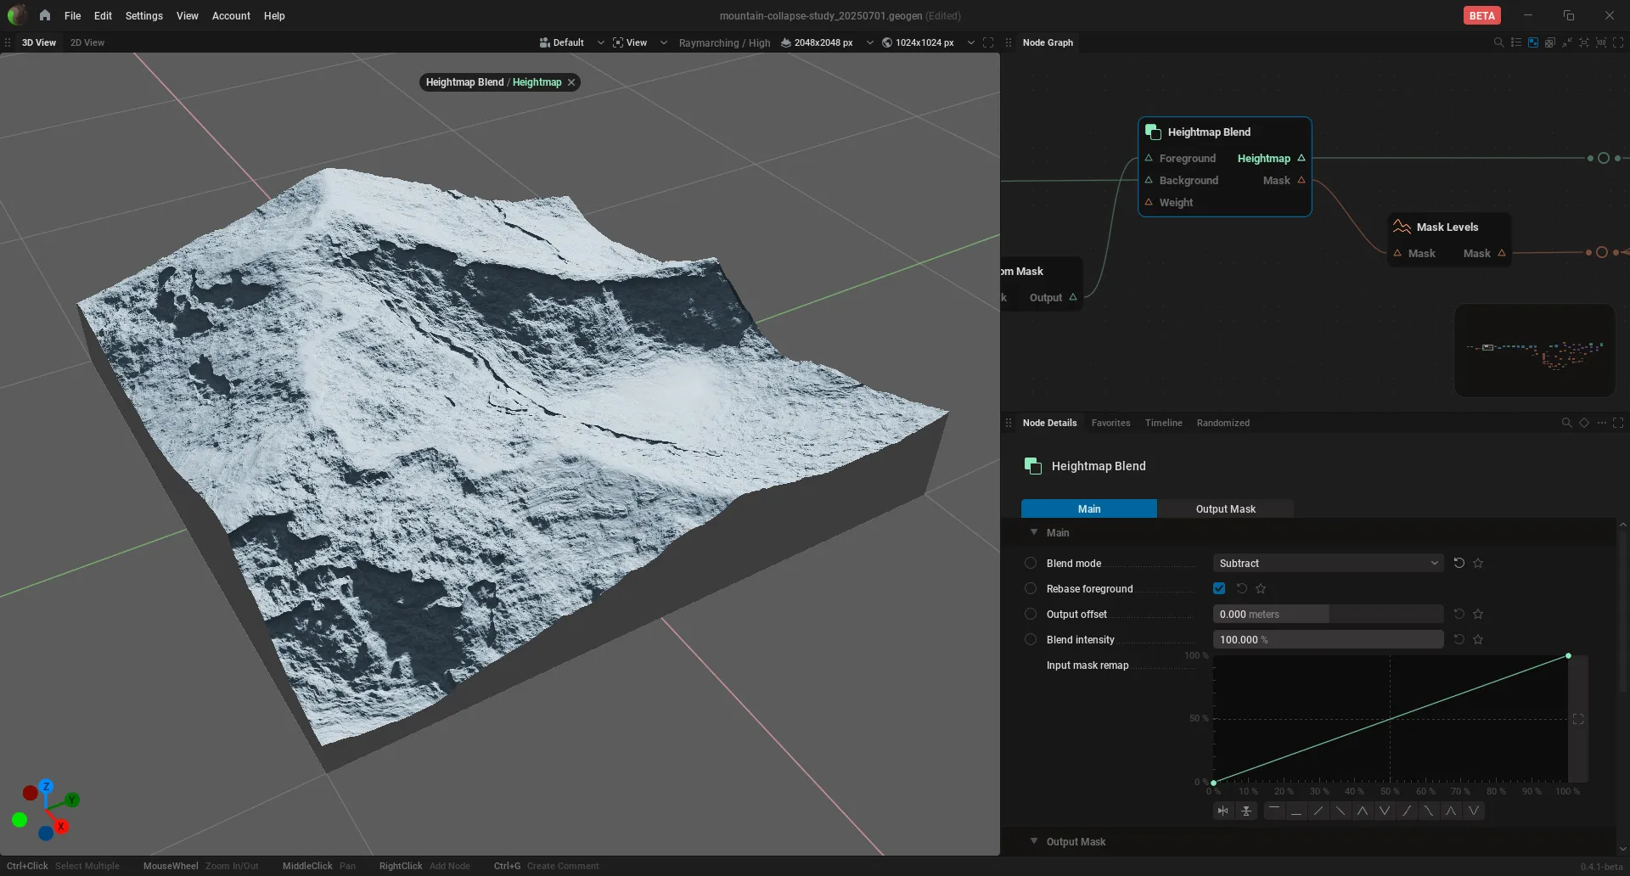Open node graph search icon
Screen dimensions: 1630x876
[x=1498, y=42]
